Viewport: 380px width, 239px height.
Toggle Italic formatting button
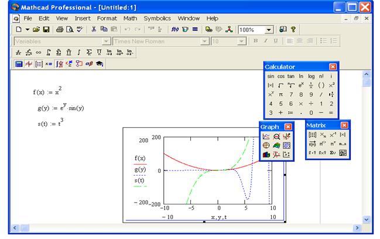click(266, 41)
